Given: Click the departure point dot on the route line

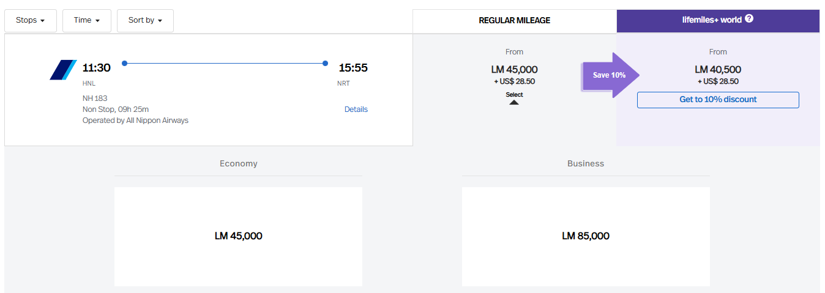Looking at the screenshot, I should [x=124, y=63].
